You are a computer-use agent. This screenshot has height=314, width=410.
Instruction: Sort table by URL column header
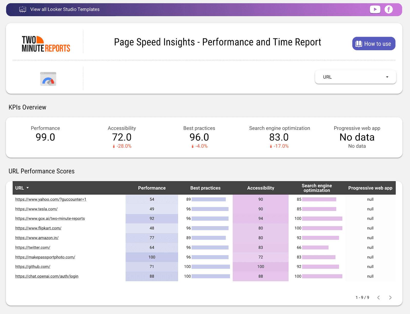coord(20,188)
